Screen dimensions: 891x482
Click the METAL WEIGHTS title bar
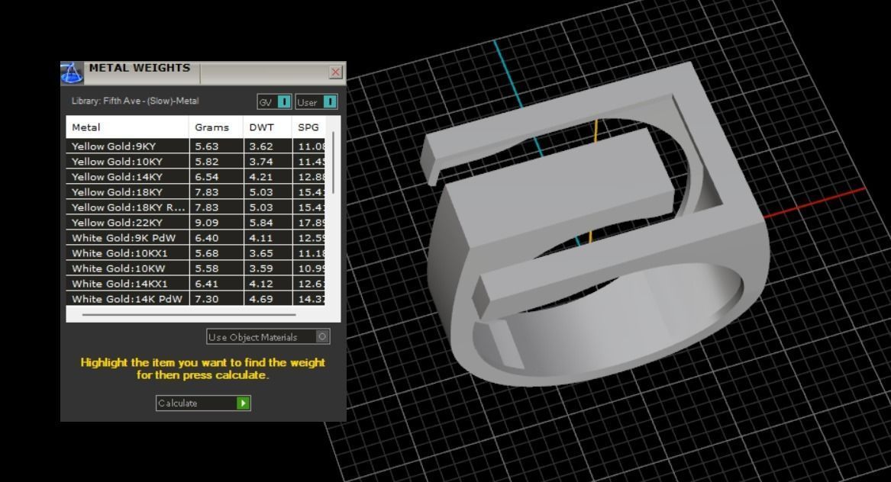203,72
